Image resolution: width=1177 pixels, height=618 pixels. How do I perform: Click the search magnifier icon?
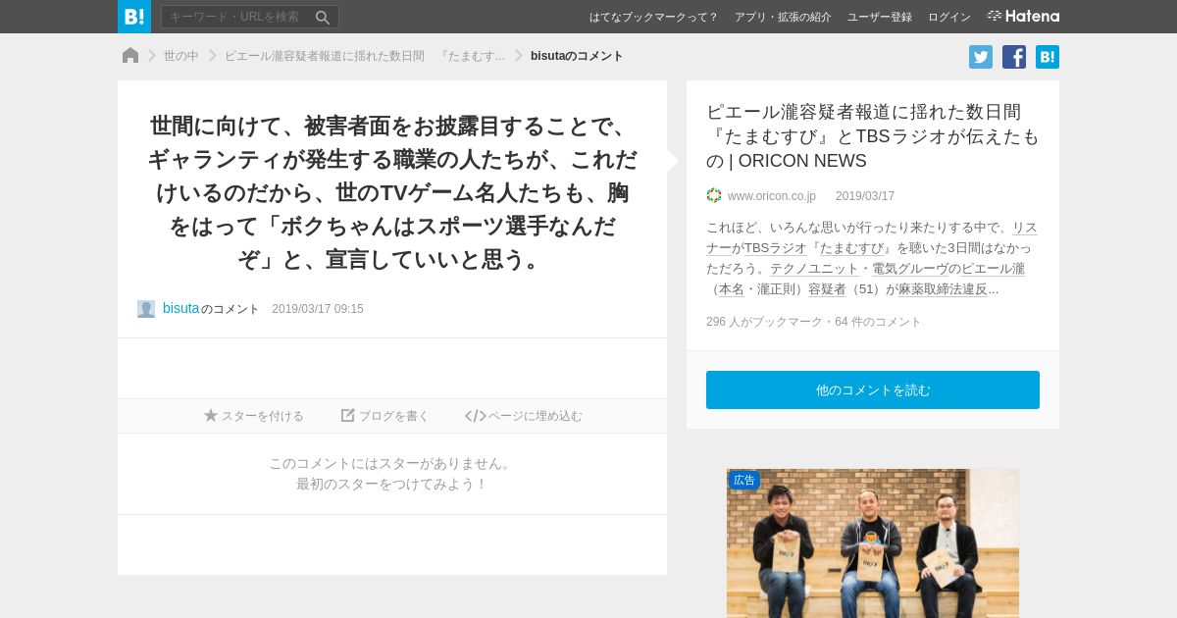pyautogui.click(x=323, y=17)
